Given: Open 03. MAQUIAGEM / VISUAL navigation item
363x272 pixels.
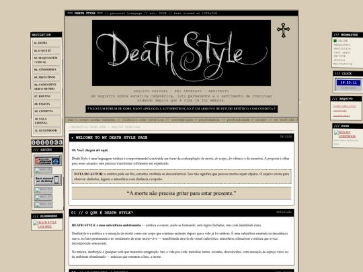Looking at the screenshot, I should coord(46,60).
